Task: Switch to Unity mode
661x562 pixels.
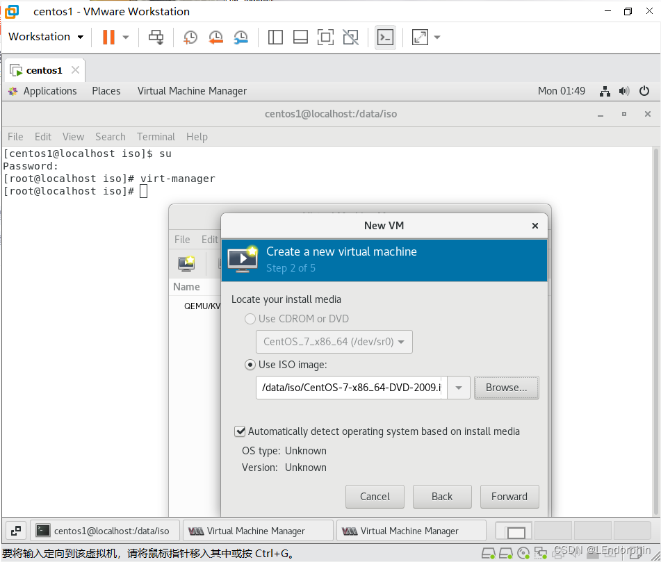Action: click(x=351, y=37)
